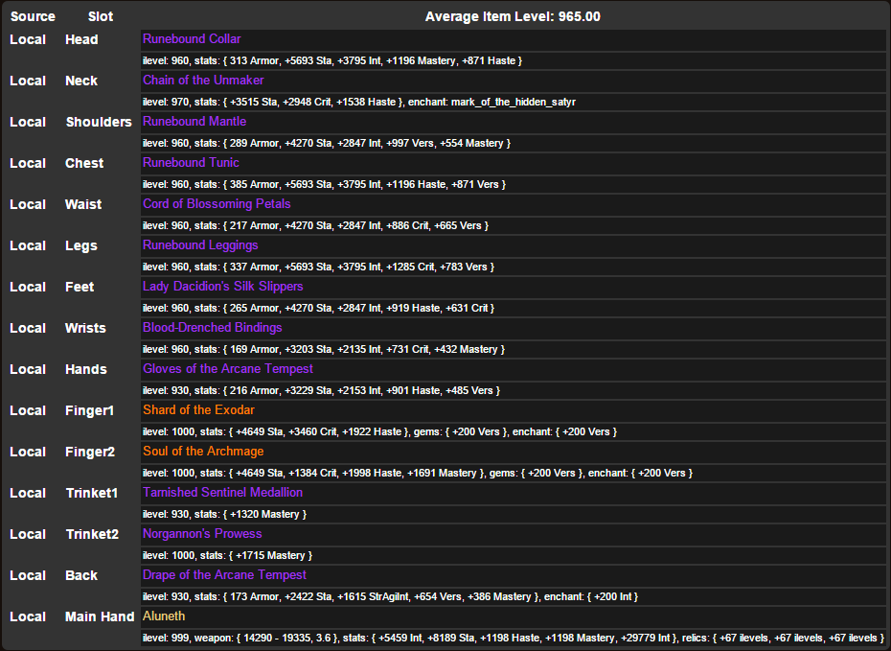This screenshot has height=651, width=891.
Task: Open the Cord of Blossoming Petals link
Action: 217,204
